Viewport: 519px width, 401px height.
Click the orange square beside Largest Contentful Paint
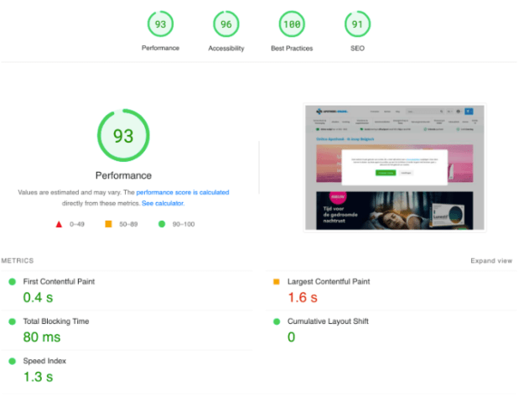[x=277, y=282]
